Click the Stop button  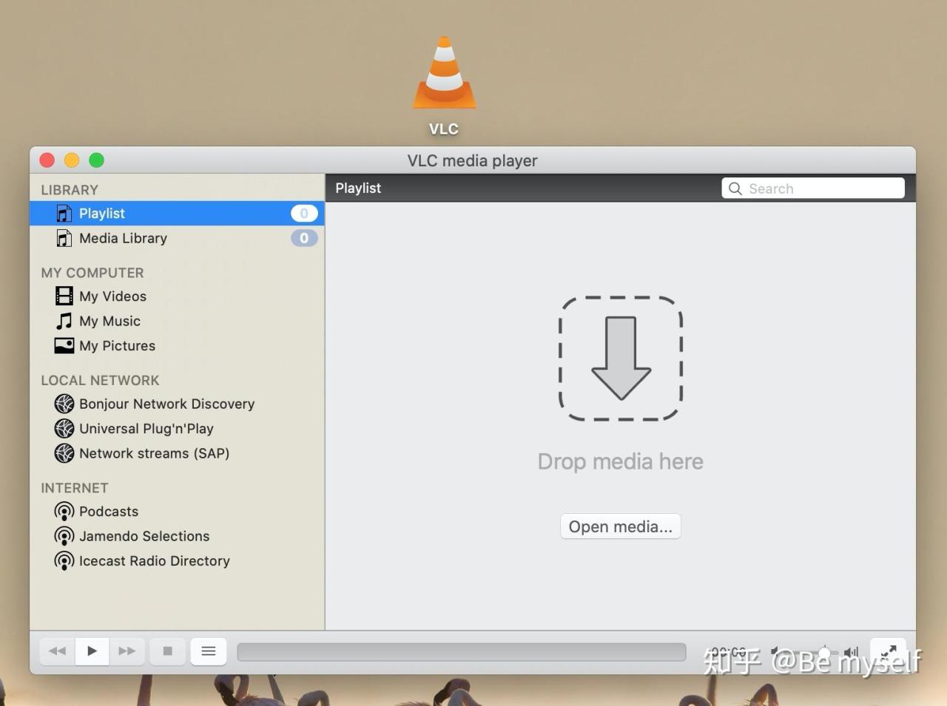(168, 651)
